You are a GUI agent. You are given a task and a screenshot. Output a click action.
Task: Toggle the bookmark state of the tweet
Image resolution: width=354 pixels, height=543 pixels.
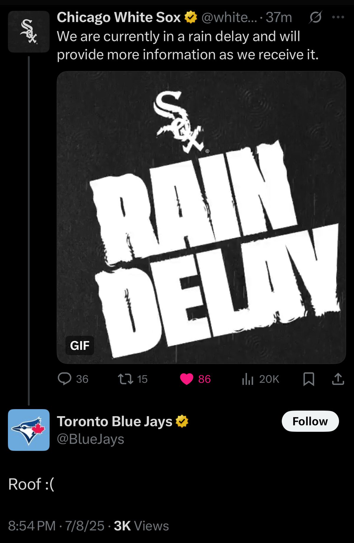point(309,380)
